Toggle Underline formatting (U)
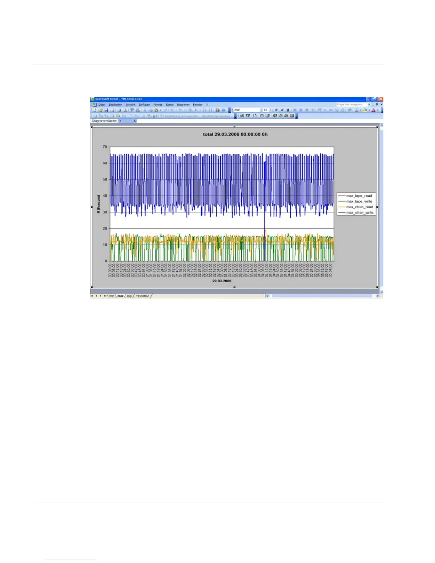The image size is (435, 563). point(288,110)
